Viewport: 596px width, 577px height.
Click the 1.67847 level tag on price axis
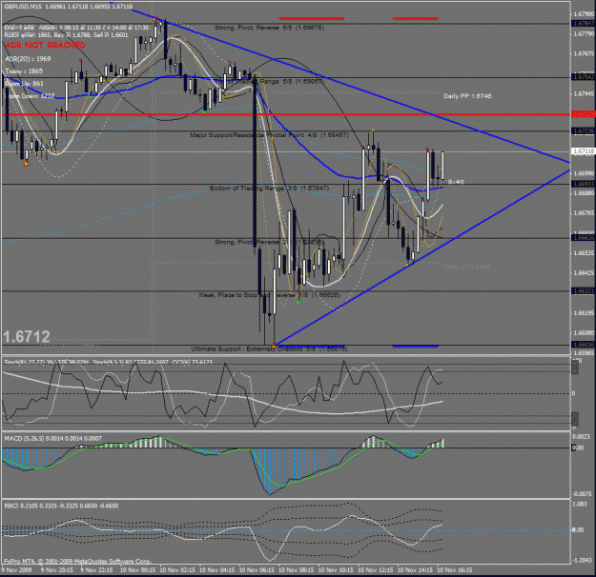click(x=584, y=24)
